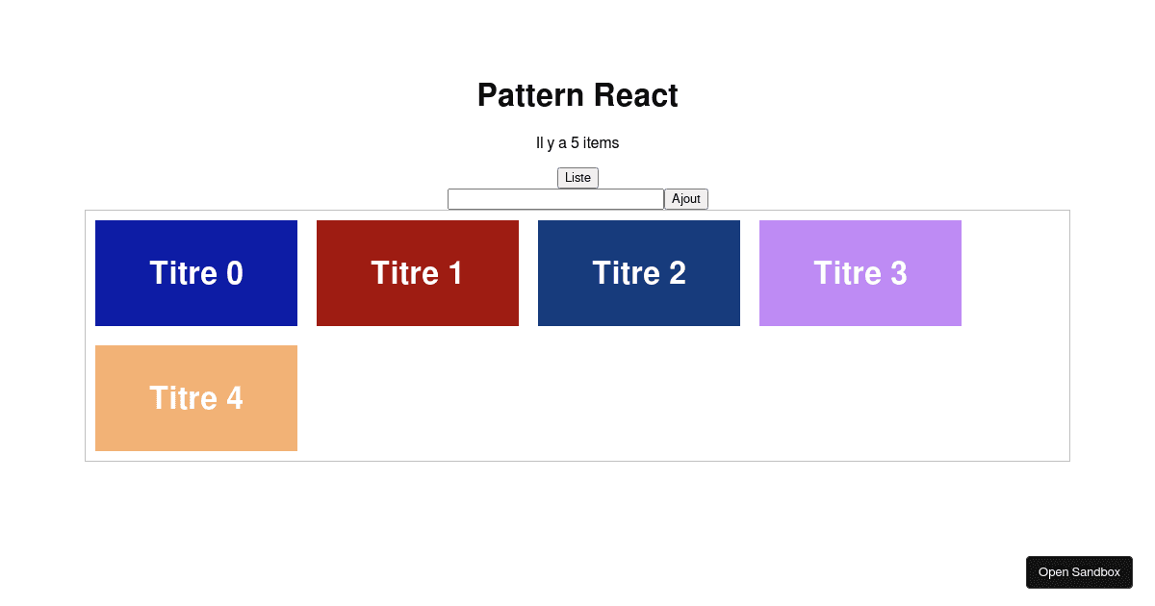Click the Liste button
This screenshot has height=606, width=1155.
tap(577, 178)
